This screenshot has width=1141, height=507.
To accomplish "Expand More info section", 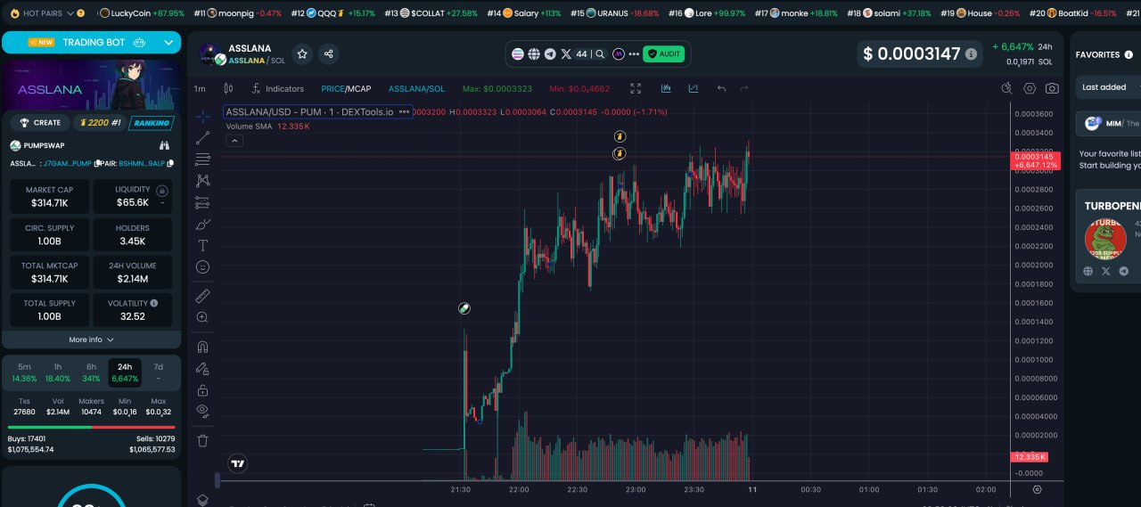I will 92,339.
